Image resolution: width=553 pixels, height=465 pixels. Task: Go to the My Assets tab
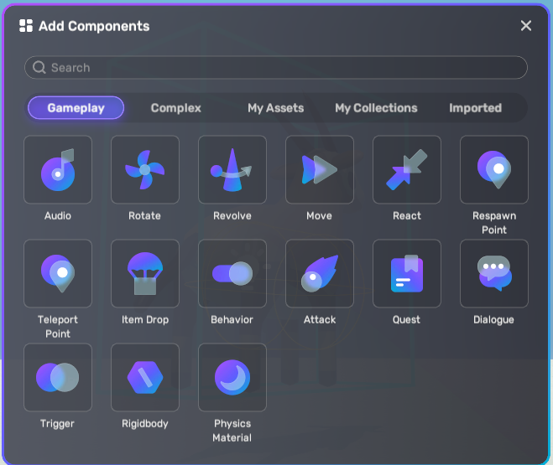(276, 108)
